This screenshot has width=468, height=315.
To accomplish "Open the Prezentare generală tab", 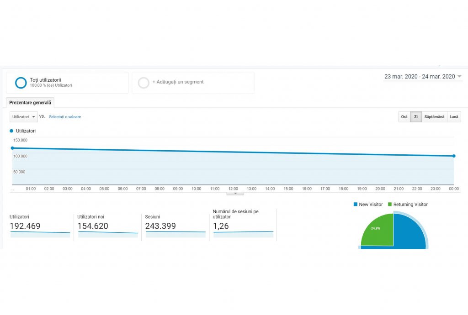I will (x=30, y=103).
